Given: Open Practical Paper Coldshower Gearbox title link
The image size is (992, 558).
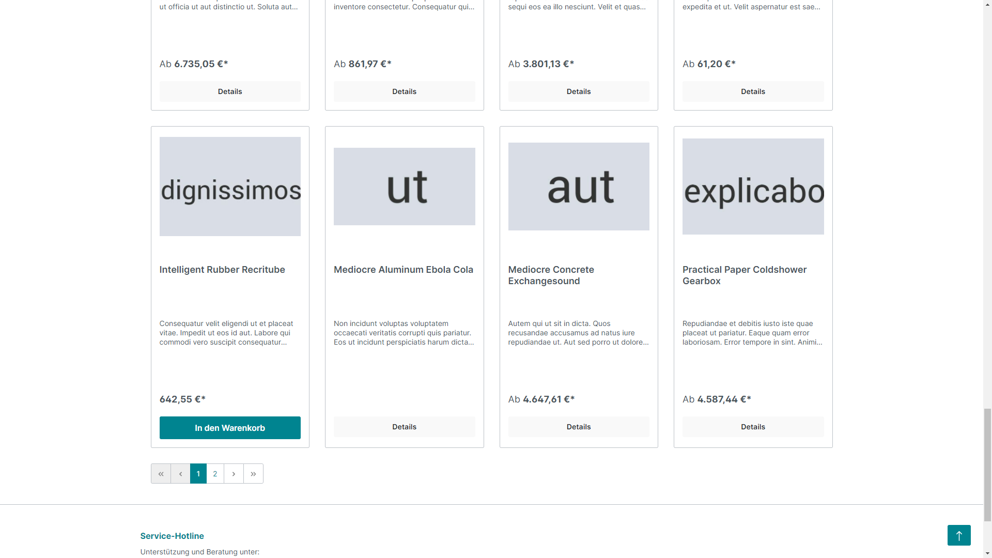Looking at the screenshot, I should click(x=745, y=275).
